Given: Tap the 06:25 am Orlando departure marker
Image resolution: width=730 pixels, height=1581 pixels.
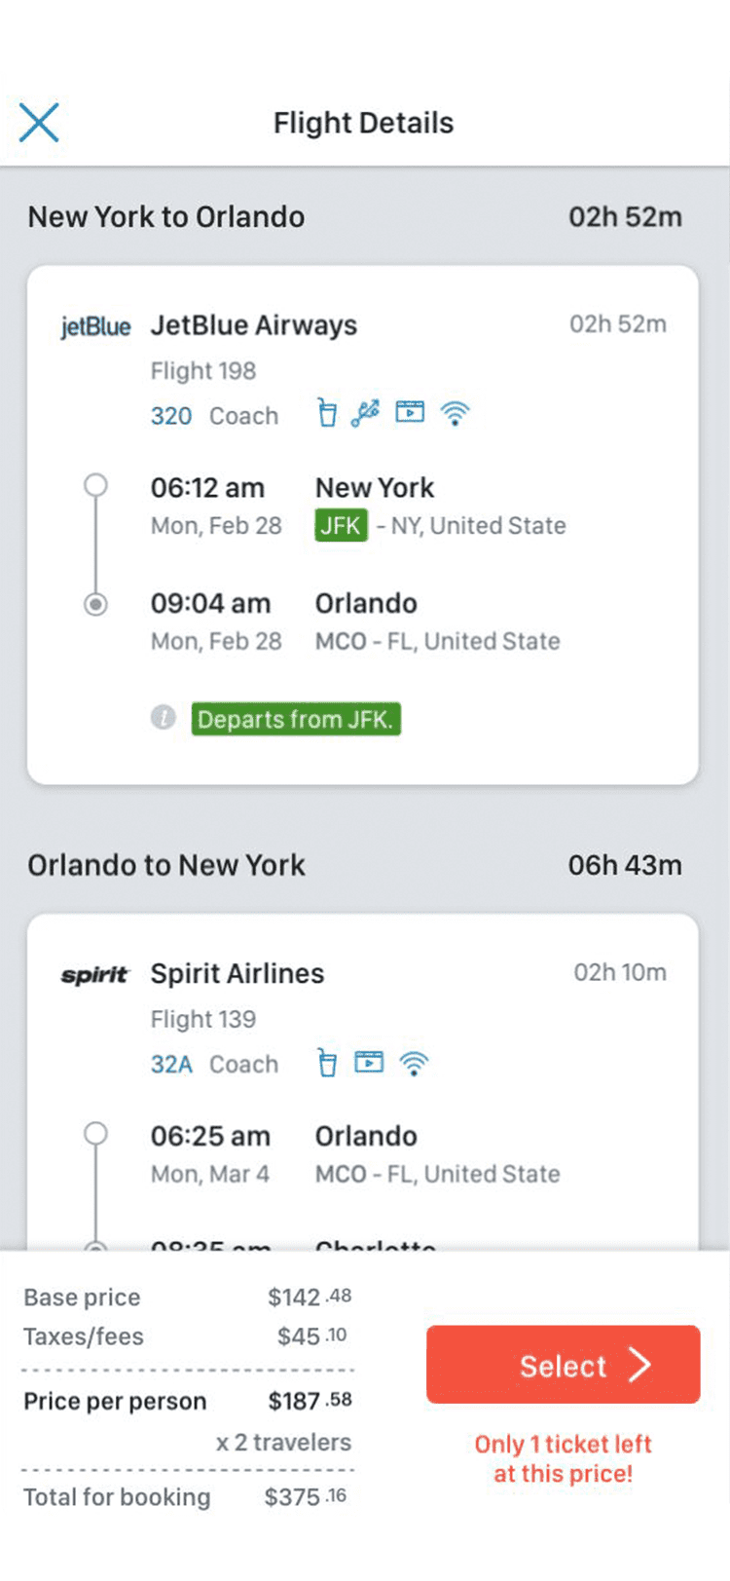Looking at the screenshot, I should pyautogui.click(x=95, y=1133).
